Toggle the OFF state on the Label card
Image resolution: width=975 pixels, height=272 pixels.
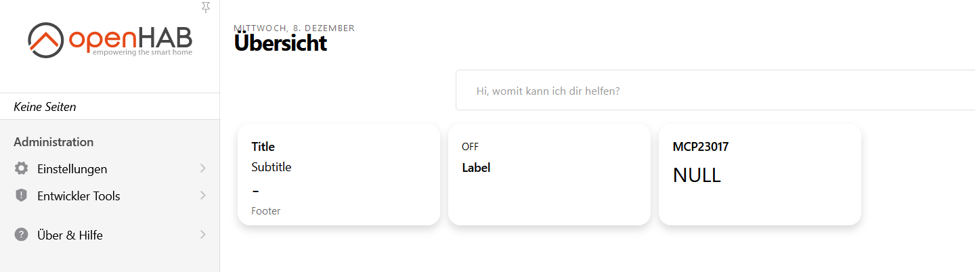[x=470, y=146]
